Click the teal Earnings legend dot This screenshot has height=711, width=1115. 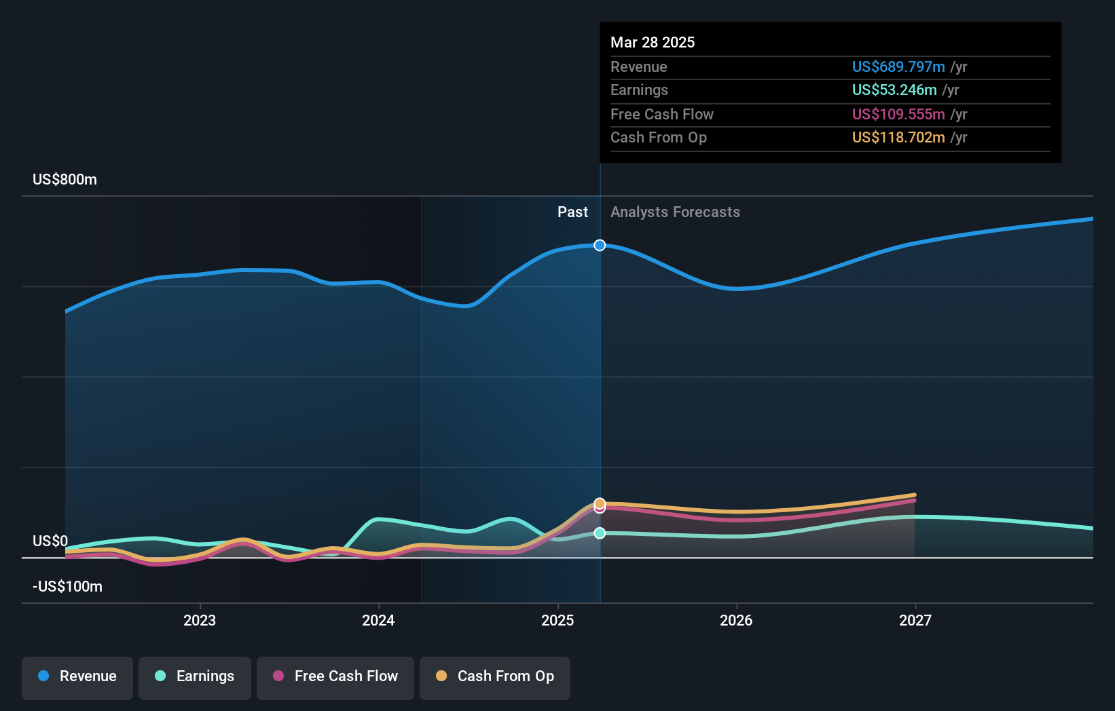160,676
